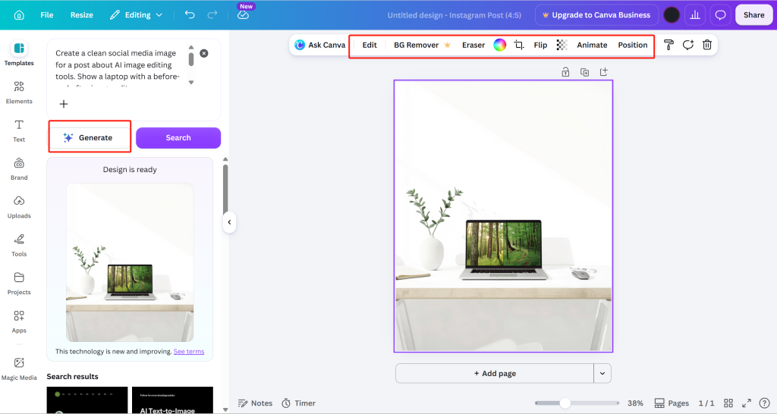
Task: Adjust the zoom slider handle
Action: tap(565, 403)
